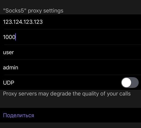This screenshot has height=128, width=141.
Task: Focus the server address field 123.124.123.123
Action: click(70, 22)
